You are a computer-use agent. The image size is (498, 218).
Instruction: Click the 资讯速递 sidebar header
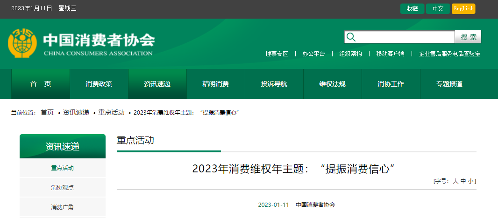coord(63,146)
